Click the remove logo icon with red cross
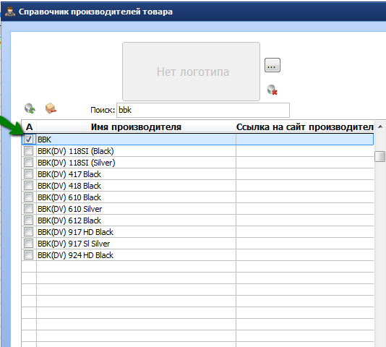The height and width of the screenshot is (347, 386). [x=273, y=90]
